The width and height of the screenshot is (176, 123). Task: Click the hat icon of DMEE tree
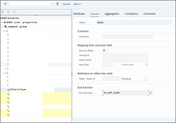click(x=5, y=22)
